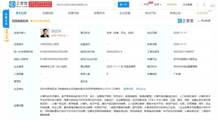Image resolution: width=217 pixels, height=120 pixels.
Task: Open 张近东's profile link
Action: (56, 31)
